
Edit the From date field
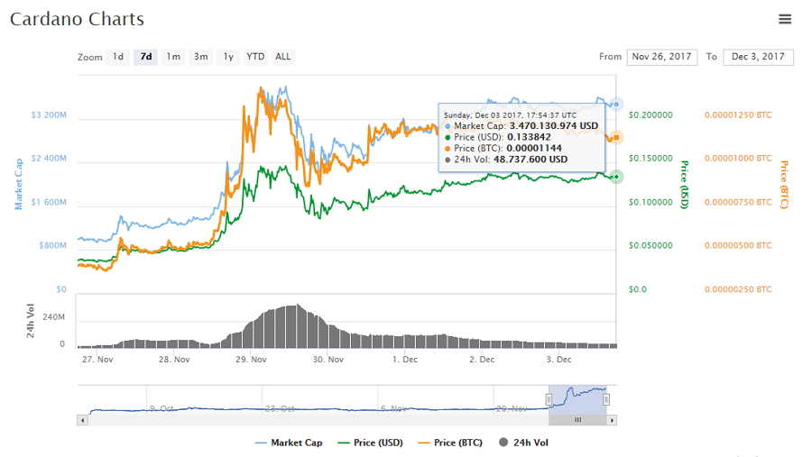(662, 57)
